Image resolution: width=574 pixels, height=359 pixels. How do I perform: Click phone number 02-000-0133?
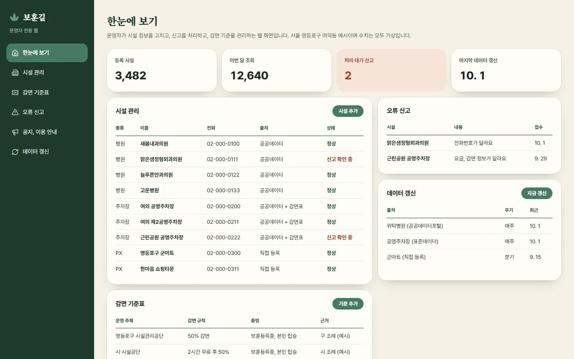[x=223, y=190]
